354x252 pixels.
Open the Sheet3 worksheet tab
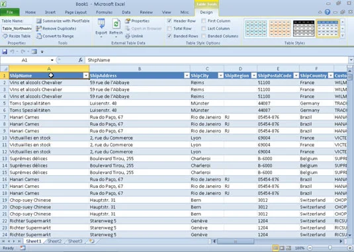coord(75,241)
